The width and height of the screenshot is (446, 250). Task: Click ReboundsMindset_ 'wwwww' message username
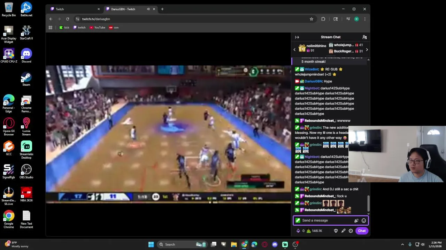(x=320, y=121)
